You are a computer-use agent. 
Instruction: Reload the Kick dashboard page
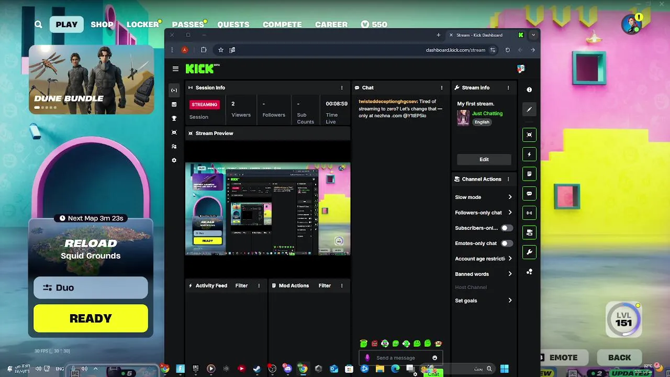(x=507, y=50)
